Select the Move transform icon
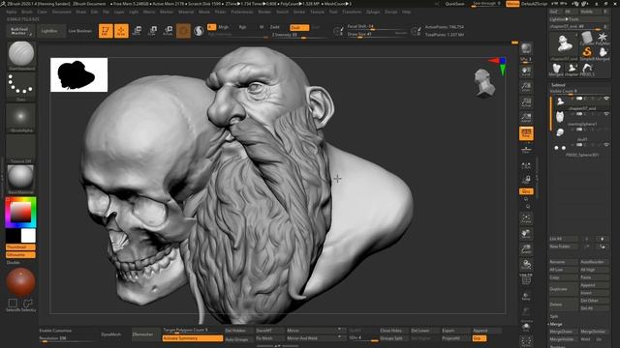The height and width of the screenshot is (348, 620). click(137, 31)
